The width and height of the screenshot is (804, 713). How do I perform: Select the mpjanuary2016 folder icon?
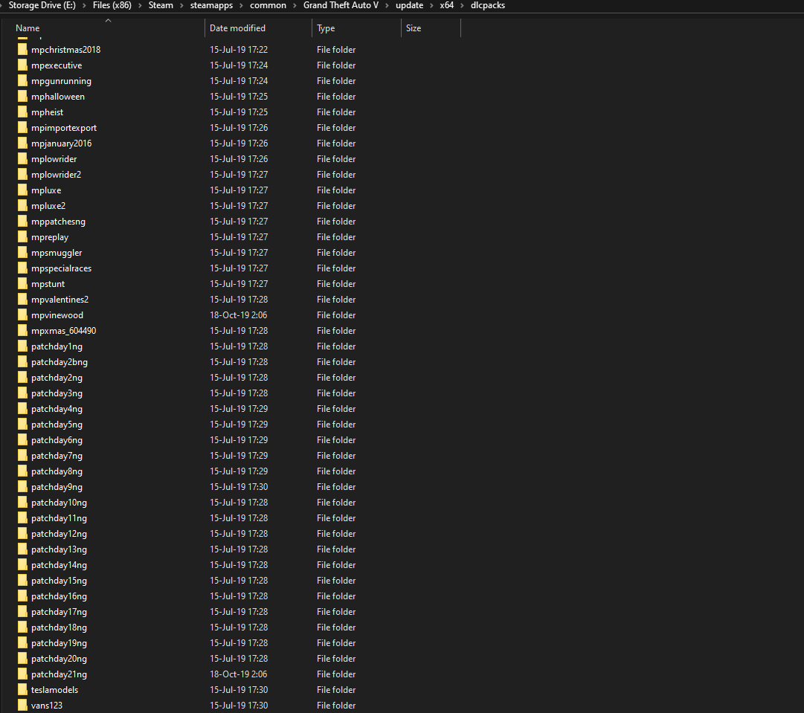tap(22, 143)
